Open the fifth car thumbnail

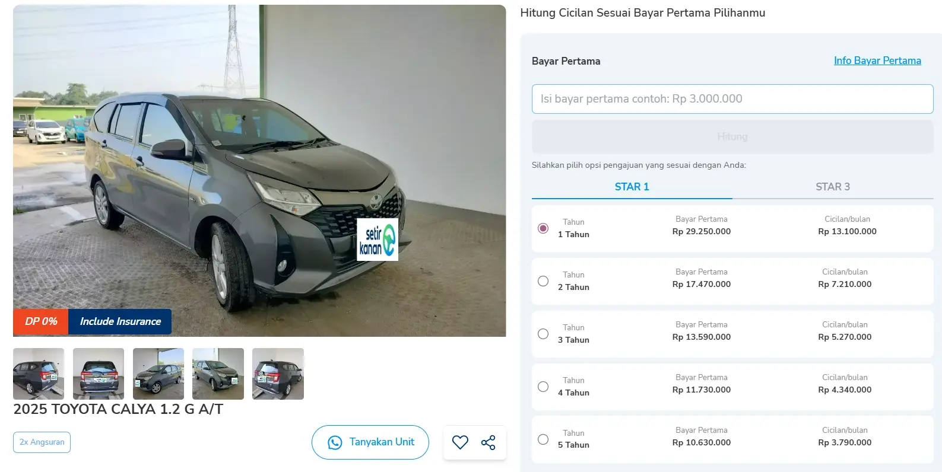(x=278, y=374)
